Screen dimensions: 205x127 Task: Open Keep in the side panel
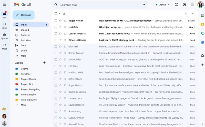tap(202, 24)
